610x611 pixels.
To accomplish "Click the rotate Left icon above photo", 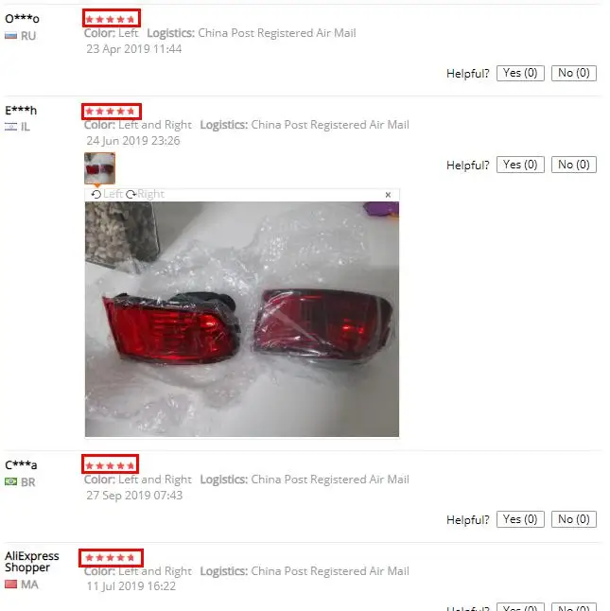I will [x=96, y=194].
